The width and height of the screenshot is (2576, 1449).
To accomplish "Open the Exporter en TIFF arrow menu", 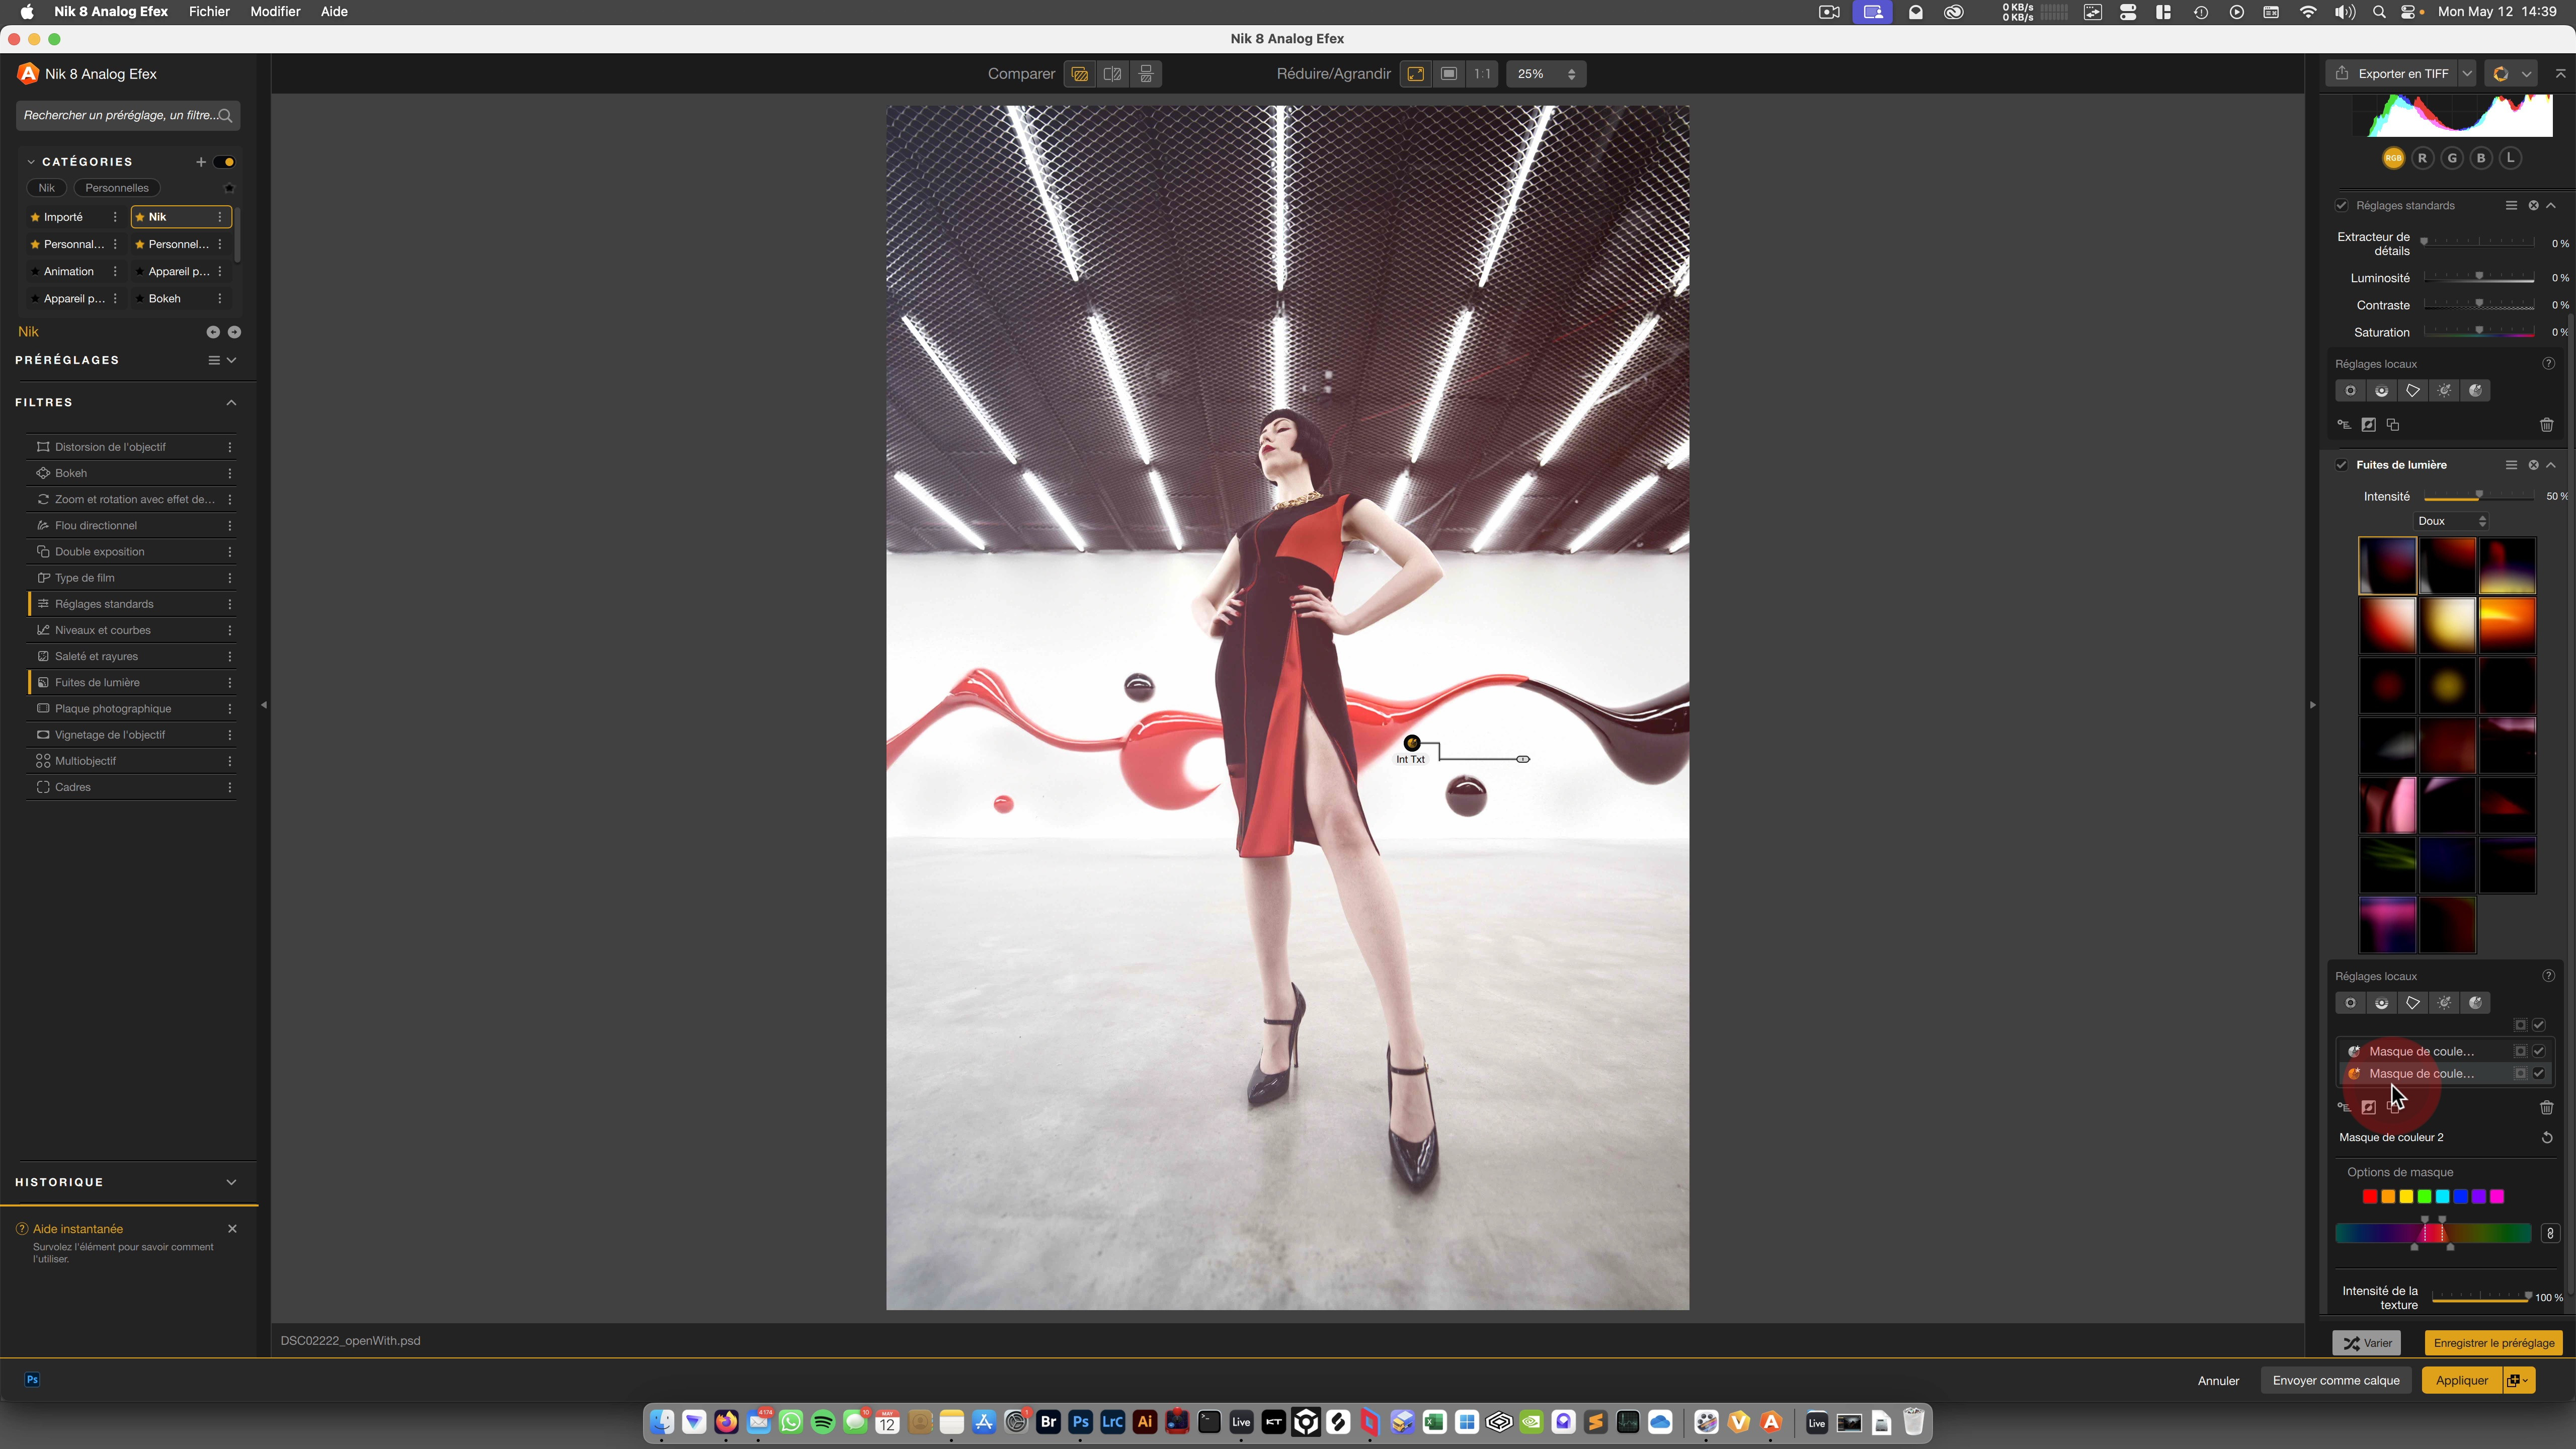I will (2467, 74).
